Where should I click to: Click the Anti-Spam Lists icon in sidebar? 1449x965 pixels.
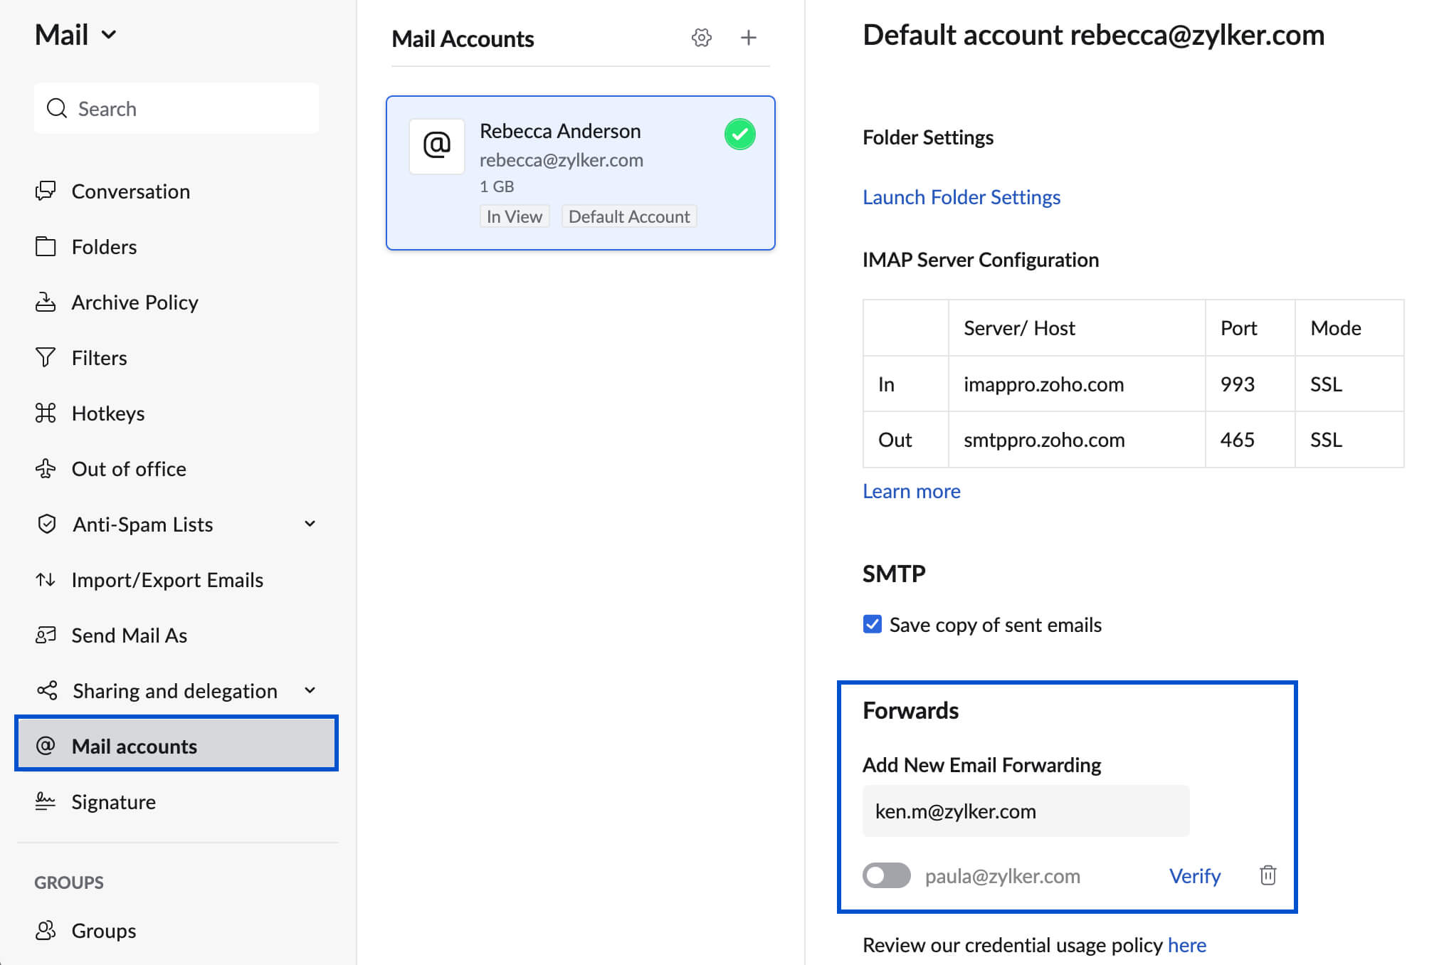tap(44, 524)
